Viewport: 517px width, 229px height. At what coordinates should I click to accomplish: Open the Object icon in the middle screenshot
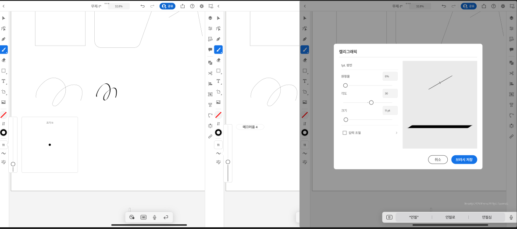pos(210,94)
